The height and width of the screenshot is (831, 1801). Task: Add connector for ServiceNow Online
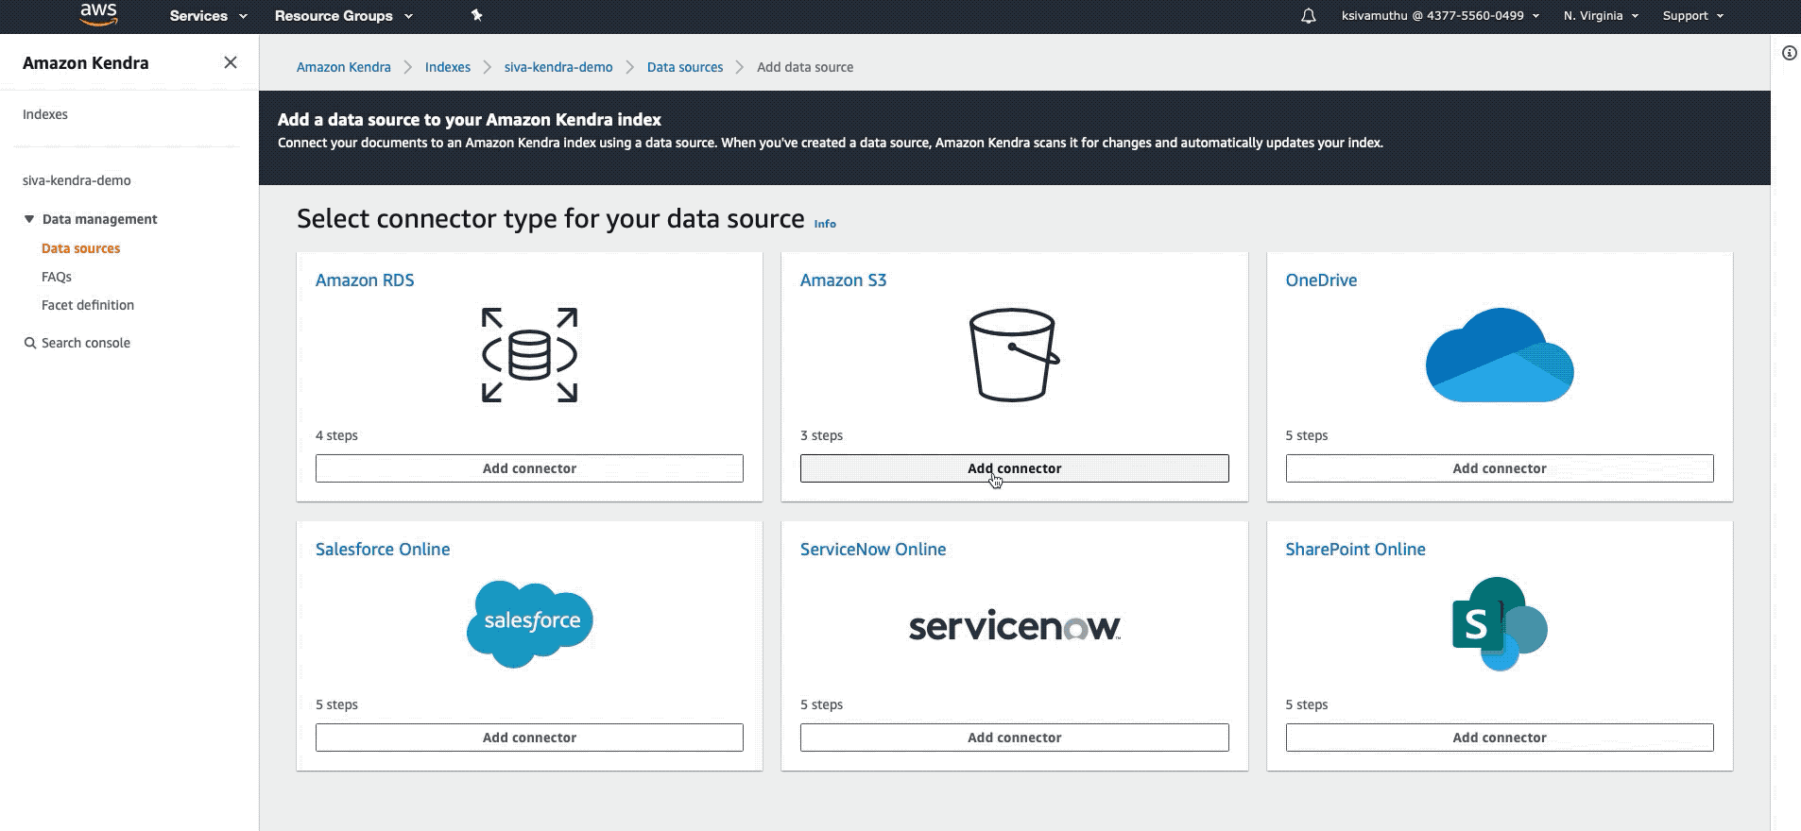pos(1014,738)
